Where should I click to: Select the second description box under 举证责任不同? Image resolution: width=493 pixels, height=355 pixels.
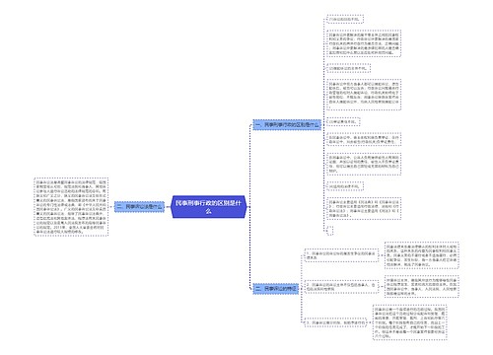click(x=364, y=164)
